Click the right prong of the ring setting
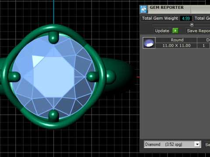This screenshot has width=210, height=157. (93, 76)
